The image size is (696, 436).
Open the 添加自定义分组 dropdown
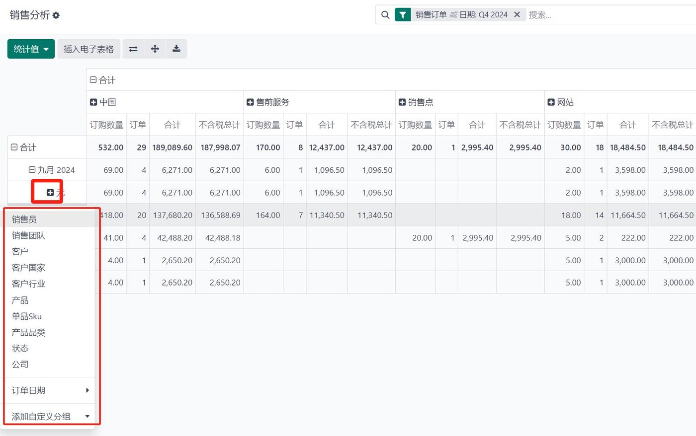[50, 417]
